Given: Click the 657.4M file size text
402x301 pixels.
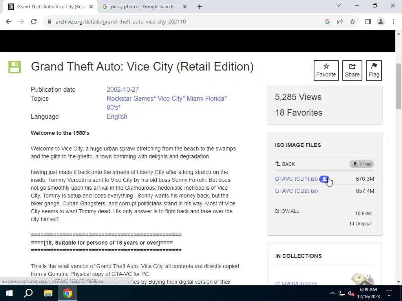Looking at the screenshot, I should [x=365, y=191].
